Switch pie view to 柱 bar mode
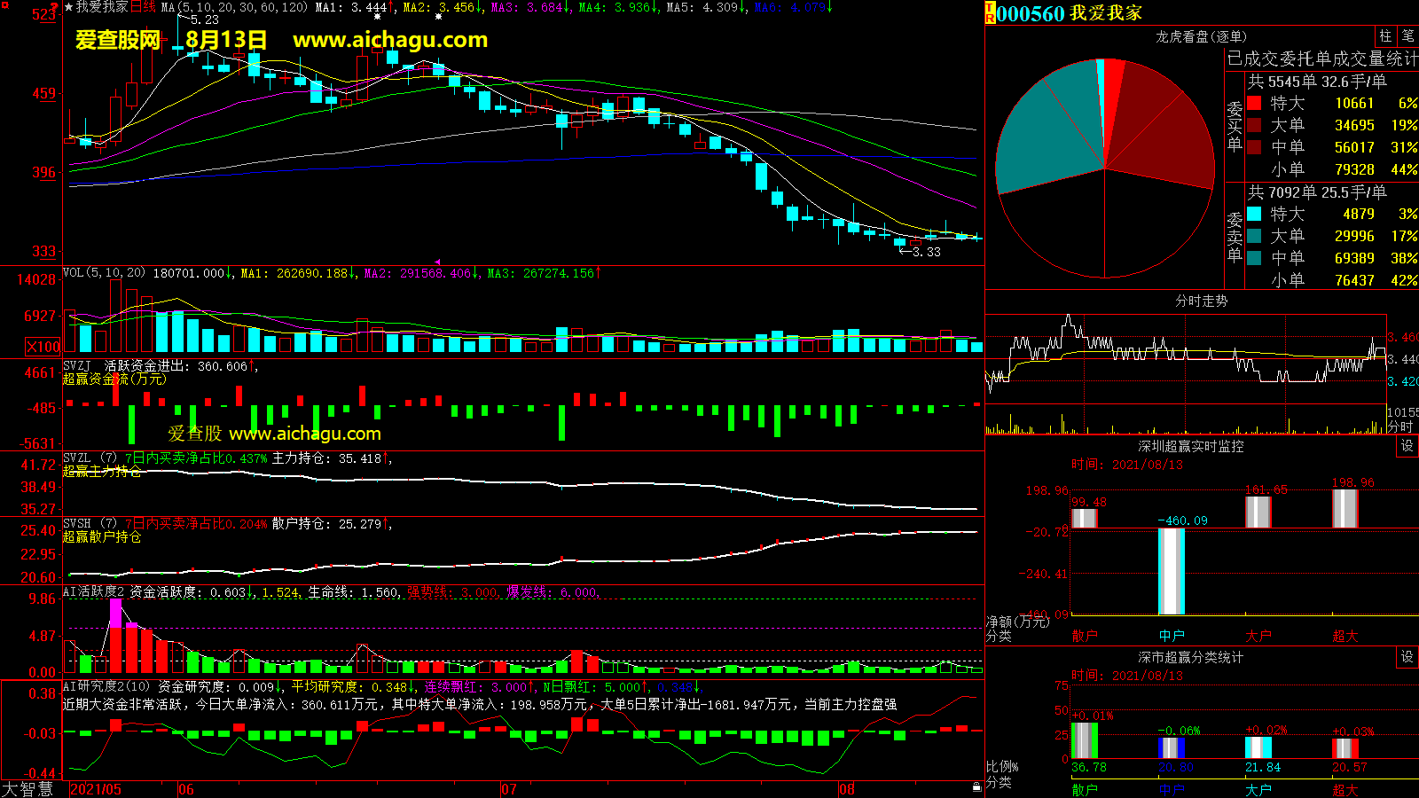 pos(1385,36)
